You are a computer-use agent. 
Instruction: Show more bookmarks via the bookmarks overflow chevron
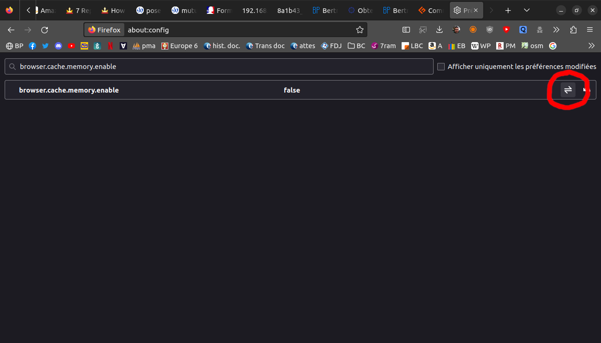591,46
